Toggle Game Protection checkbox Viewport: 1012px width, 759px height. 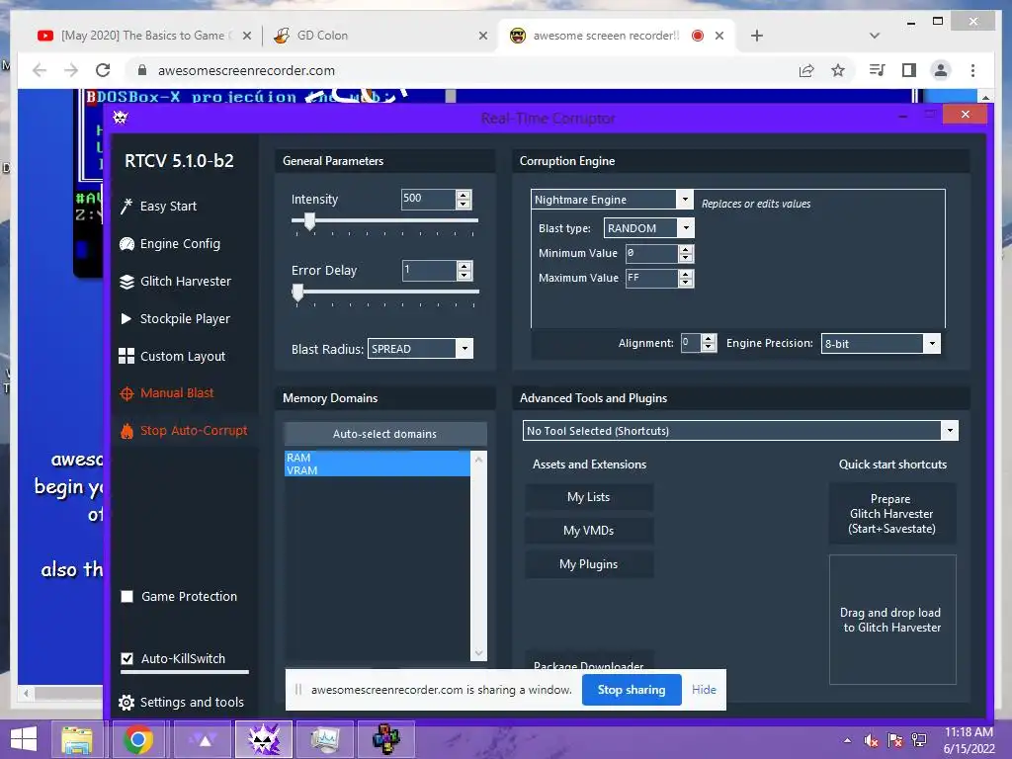pyautogui.click(x=127, y=596)
